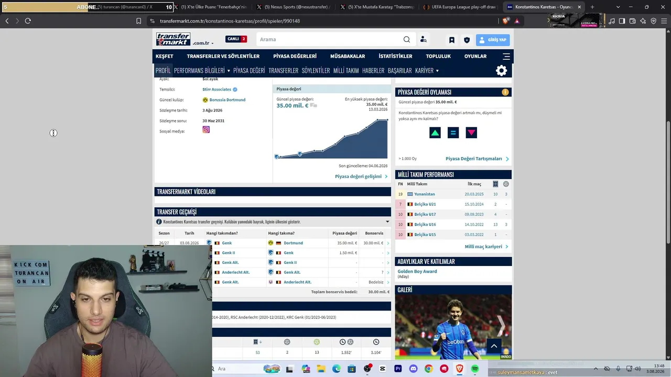Open the MÜSABAKALAR menu

click(348, 56)
